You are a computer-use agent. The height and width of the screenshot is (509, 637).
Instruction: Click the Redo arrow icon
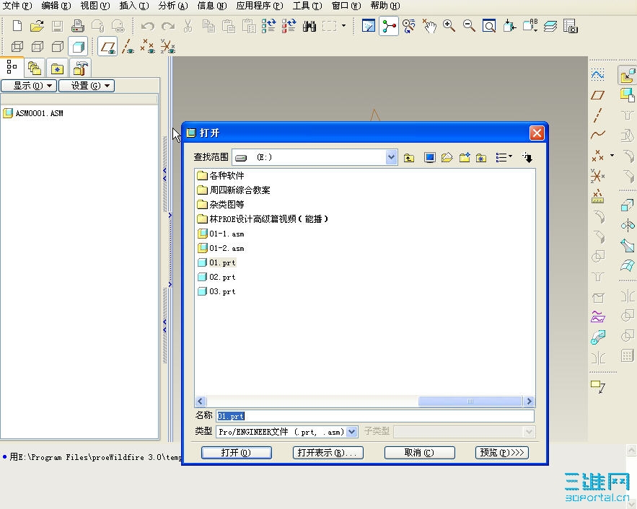[168, 27]
